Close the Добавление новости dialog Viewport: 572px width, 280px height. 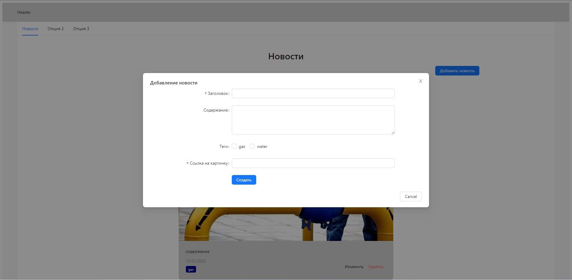(420, 81)
